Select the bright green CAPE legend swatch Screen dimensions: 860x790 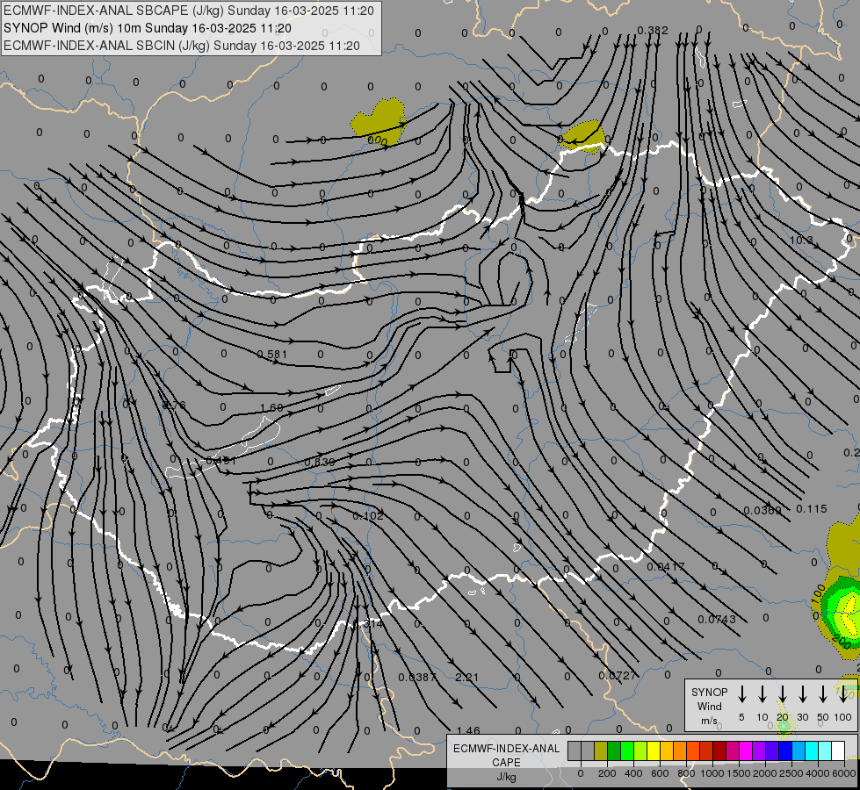pos(627,750)
